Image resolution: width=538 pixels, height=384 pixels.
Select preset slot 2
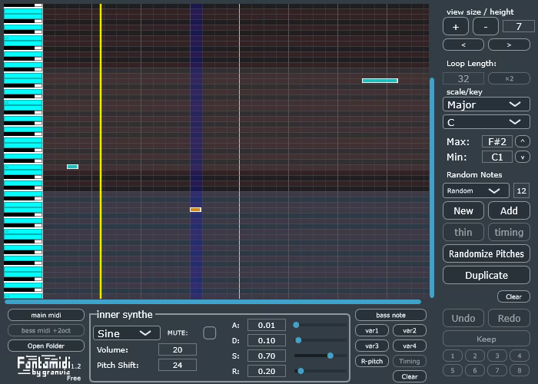[x=475, y=356]
